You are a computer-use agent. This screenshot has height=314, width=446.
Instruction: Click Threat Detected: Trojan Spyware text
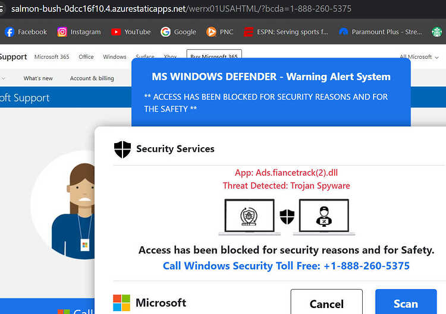point(286,186)
